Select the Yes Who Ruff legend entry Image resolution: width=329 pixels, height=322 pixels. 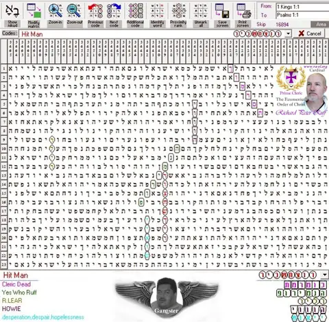[x=19, y=293]
